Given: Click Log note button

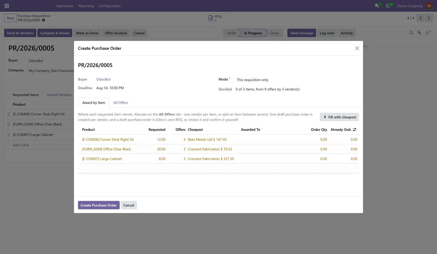Looking at the screenshot, I should click(327, 33).
